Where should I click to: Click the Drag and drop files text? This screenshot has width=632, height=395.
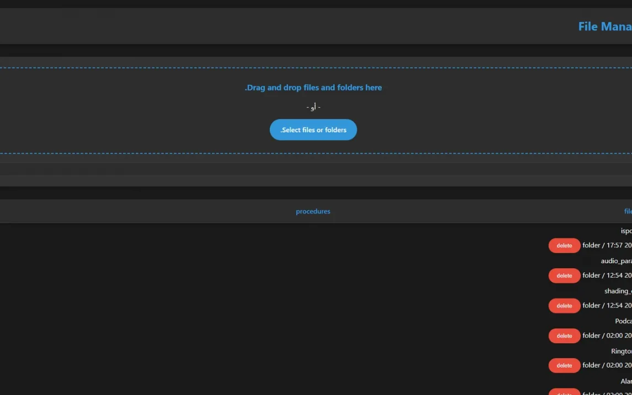click(x=313, y=88)
